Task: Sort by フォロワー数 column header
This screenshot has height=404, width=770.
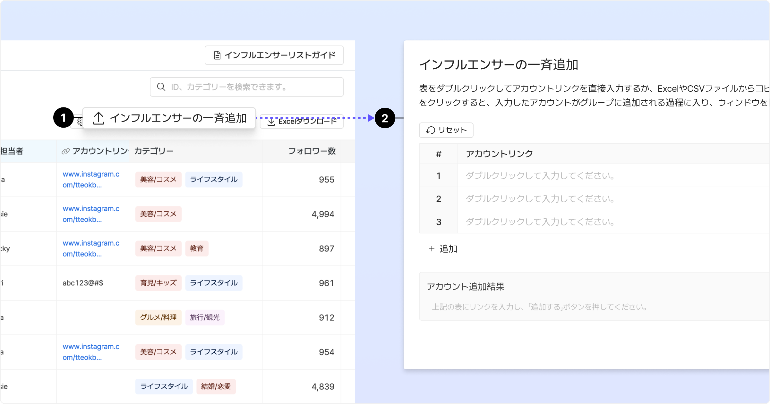Action: [x=312, y=151]
